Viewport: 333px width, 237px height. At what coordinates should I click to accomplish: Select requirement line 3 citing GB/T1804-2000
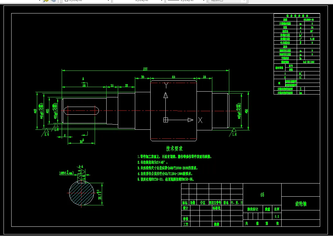168,168
